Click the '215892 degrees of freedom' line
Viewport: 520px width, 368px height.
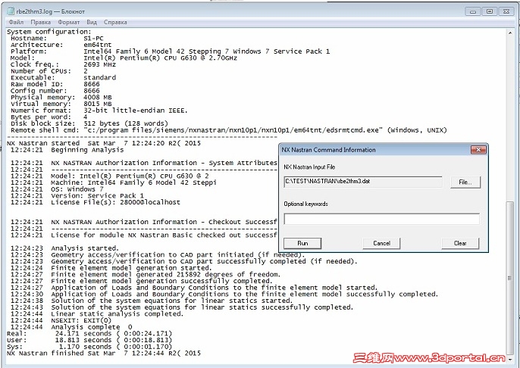pos(146,274)
